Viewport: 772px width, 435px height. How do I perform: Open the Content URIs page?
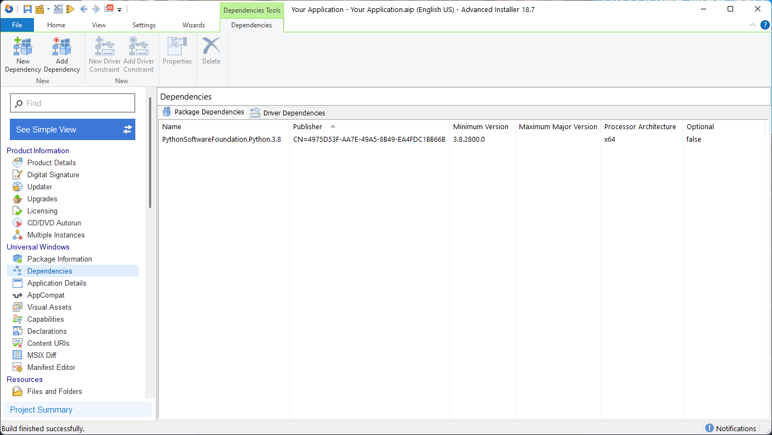pyautogui.click(x=48, y=343)
